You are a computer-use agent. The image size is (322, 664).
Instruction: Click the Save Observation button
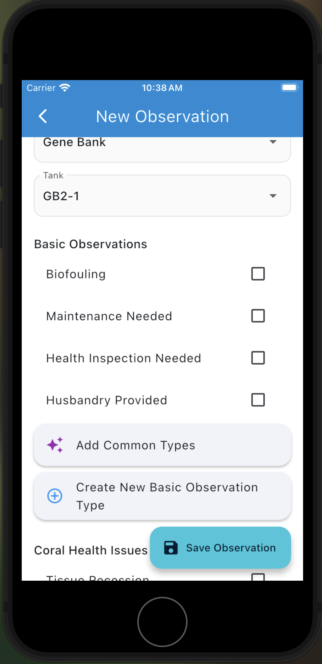[x=220, y=548]
